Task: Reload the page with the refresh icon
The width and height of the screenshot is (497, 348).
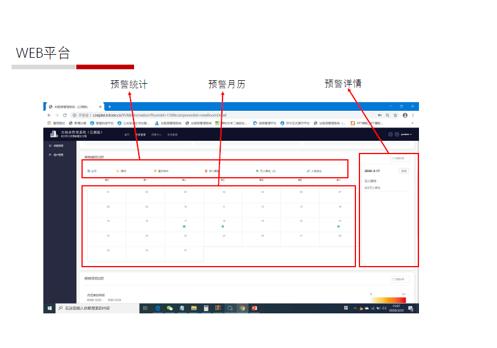Action: tap(65, 115)
